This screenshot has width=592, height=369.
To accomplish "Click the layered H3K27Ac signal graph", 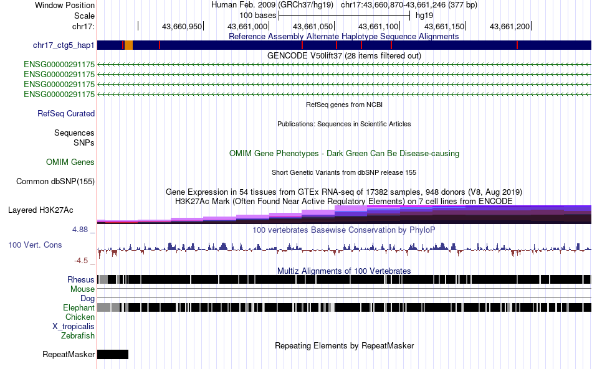I will point(345,215).
